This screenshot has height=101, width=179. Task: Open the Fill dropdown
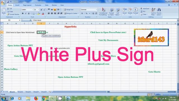pyautogui.click(x=143, y=12)
